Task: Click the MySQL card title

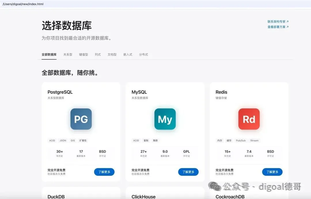Action: [139, 92]
